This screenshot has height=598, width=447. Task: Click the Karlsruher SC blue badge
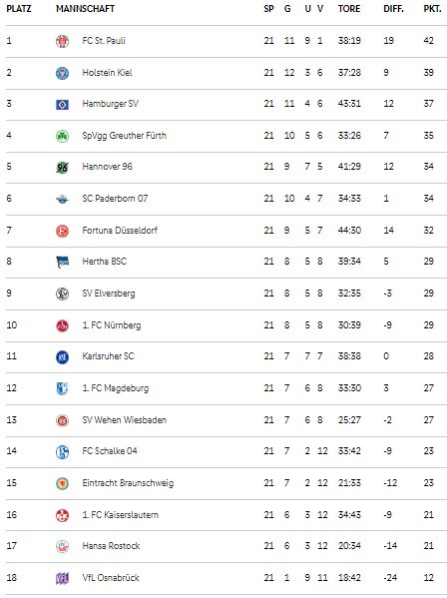63,356
